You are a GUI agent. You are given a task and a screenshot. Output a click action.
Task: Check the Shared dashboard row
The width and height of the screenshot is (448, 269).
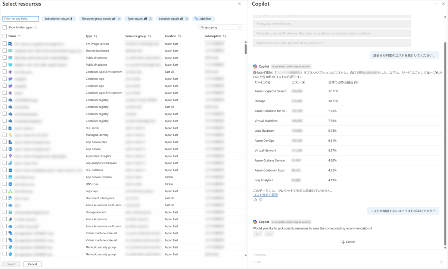click(x=4, y=51)
